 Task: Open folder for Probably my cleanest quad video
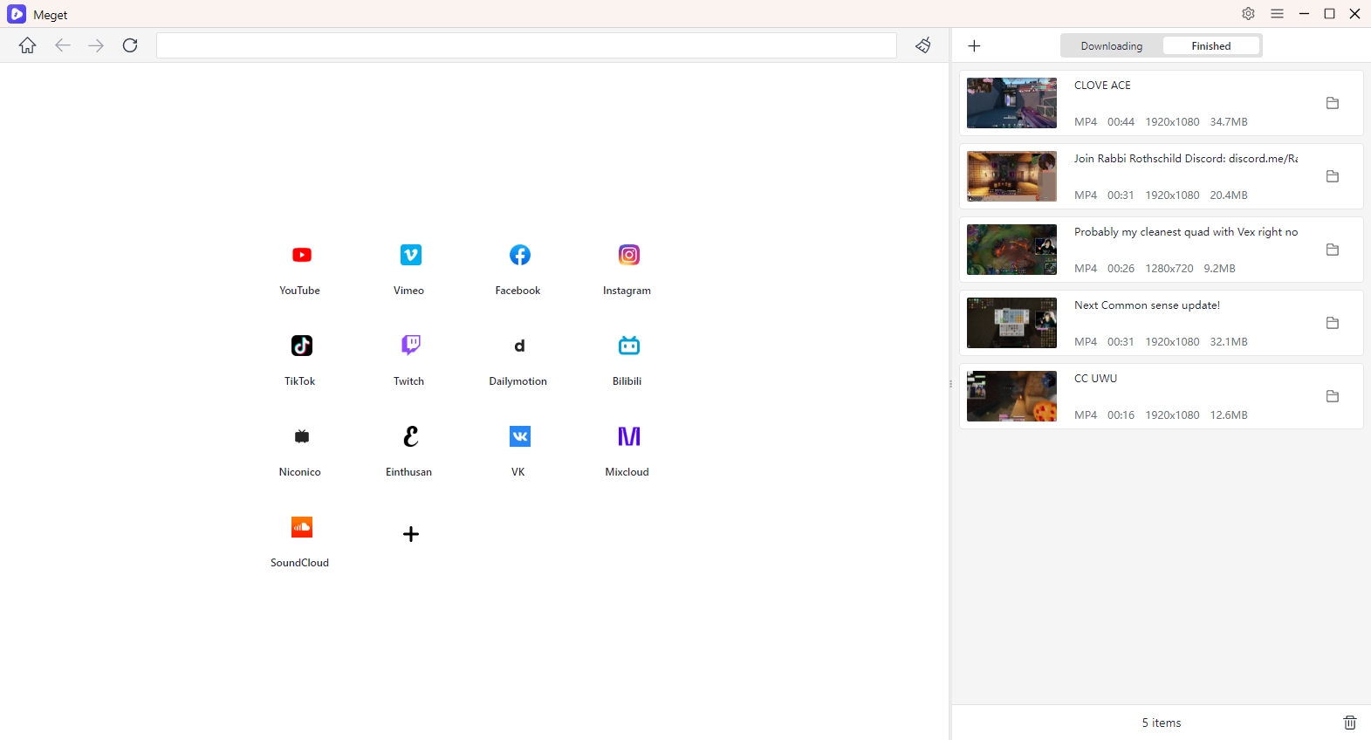1333,250
